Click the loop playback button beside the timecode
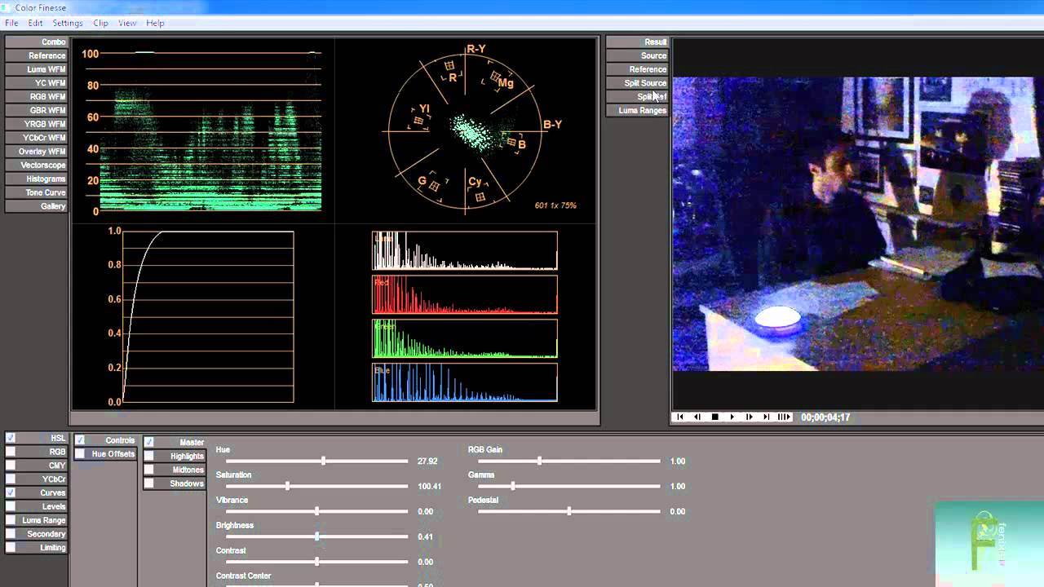Image resolution: width=1044 pixels, height=587 pixels. [784, 417]
